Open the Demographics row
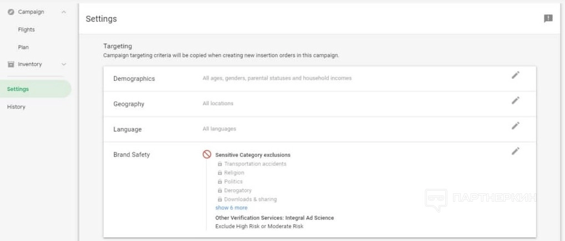The width and height of the screenshot is (565, 241). 319,79
